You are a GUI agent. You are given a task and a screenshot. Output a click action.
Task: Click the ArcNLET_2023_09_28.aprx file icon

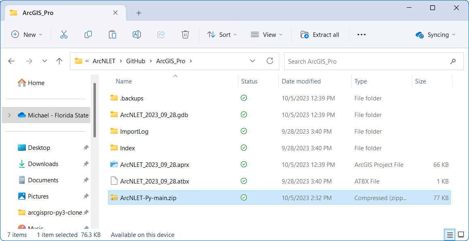pos(114,164)
